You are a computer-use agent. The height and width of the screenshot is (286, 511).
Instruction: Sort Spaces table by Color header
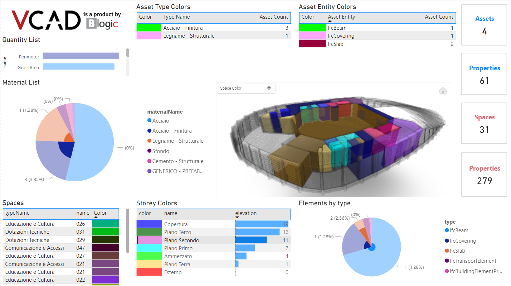point(100,213)
